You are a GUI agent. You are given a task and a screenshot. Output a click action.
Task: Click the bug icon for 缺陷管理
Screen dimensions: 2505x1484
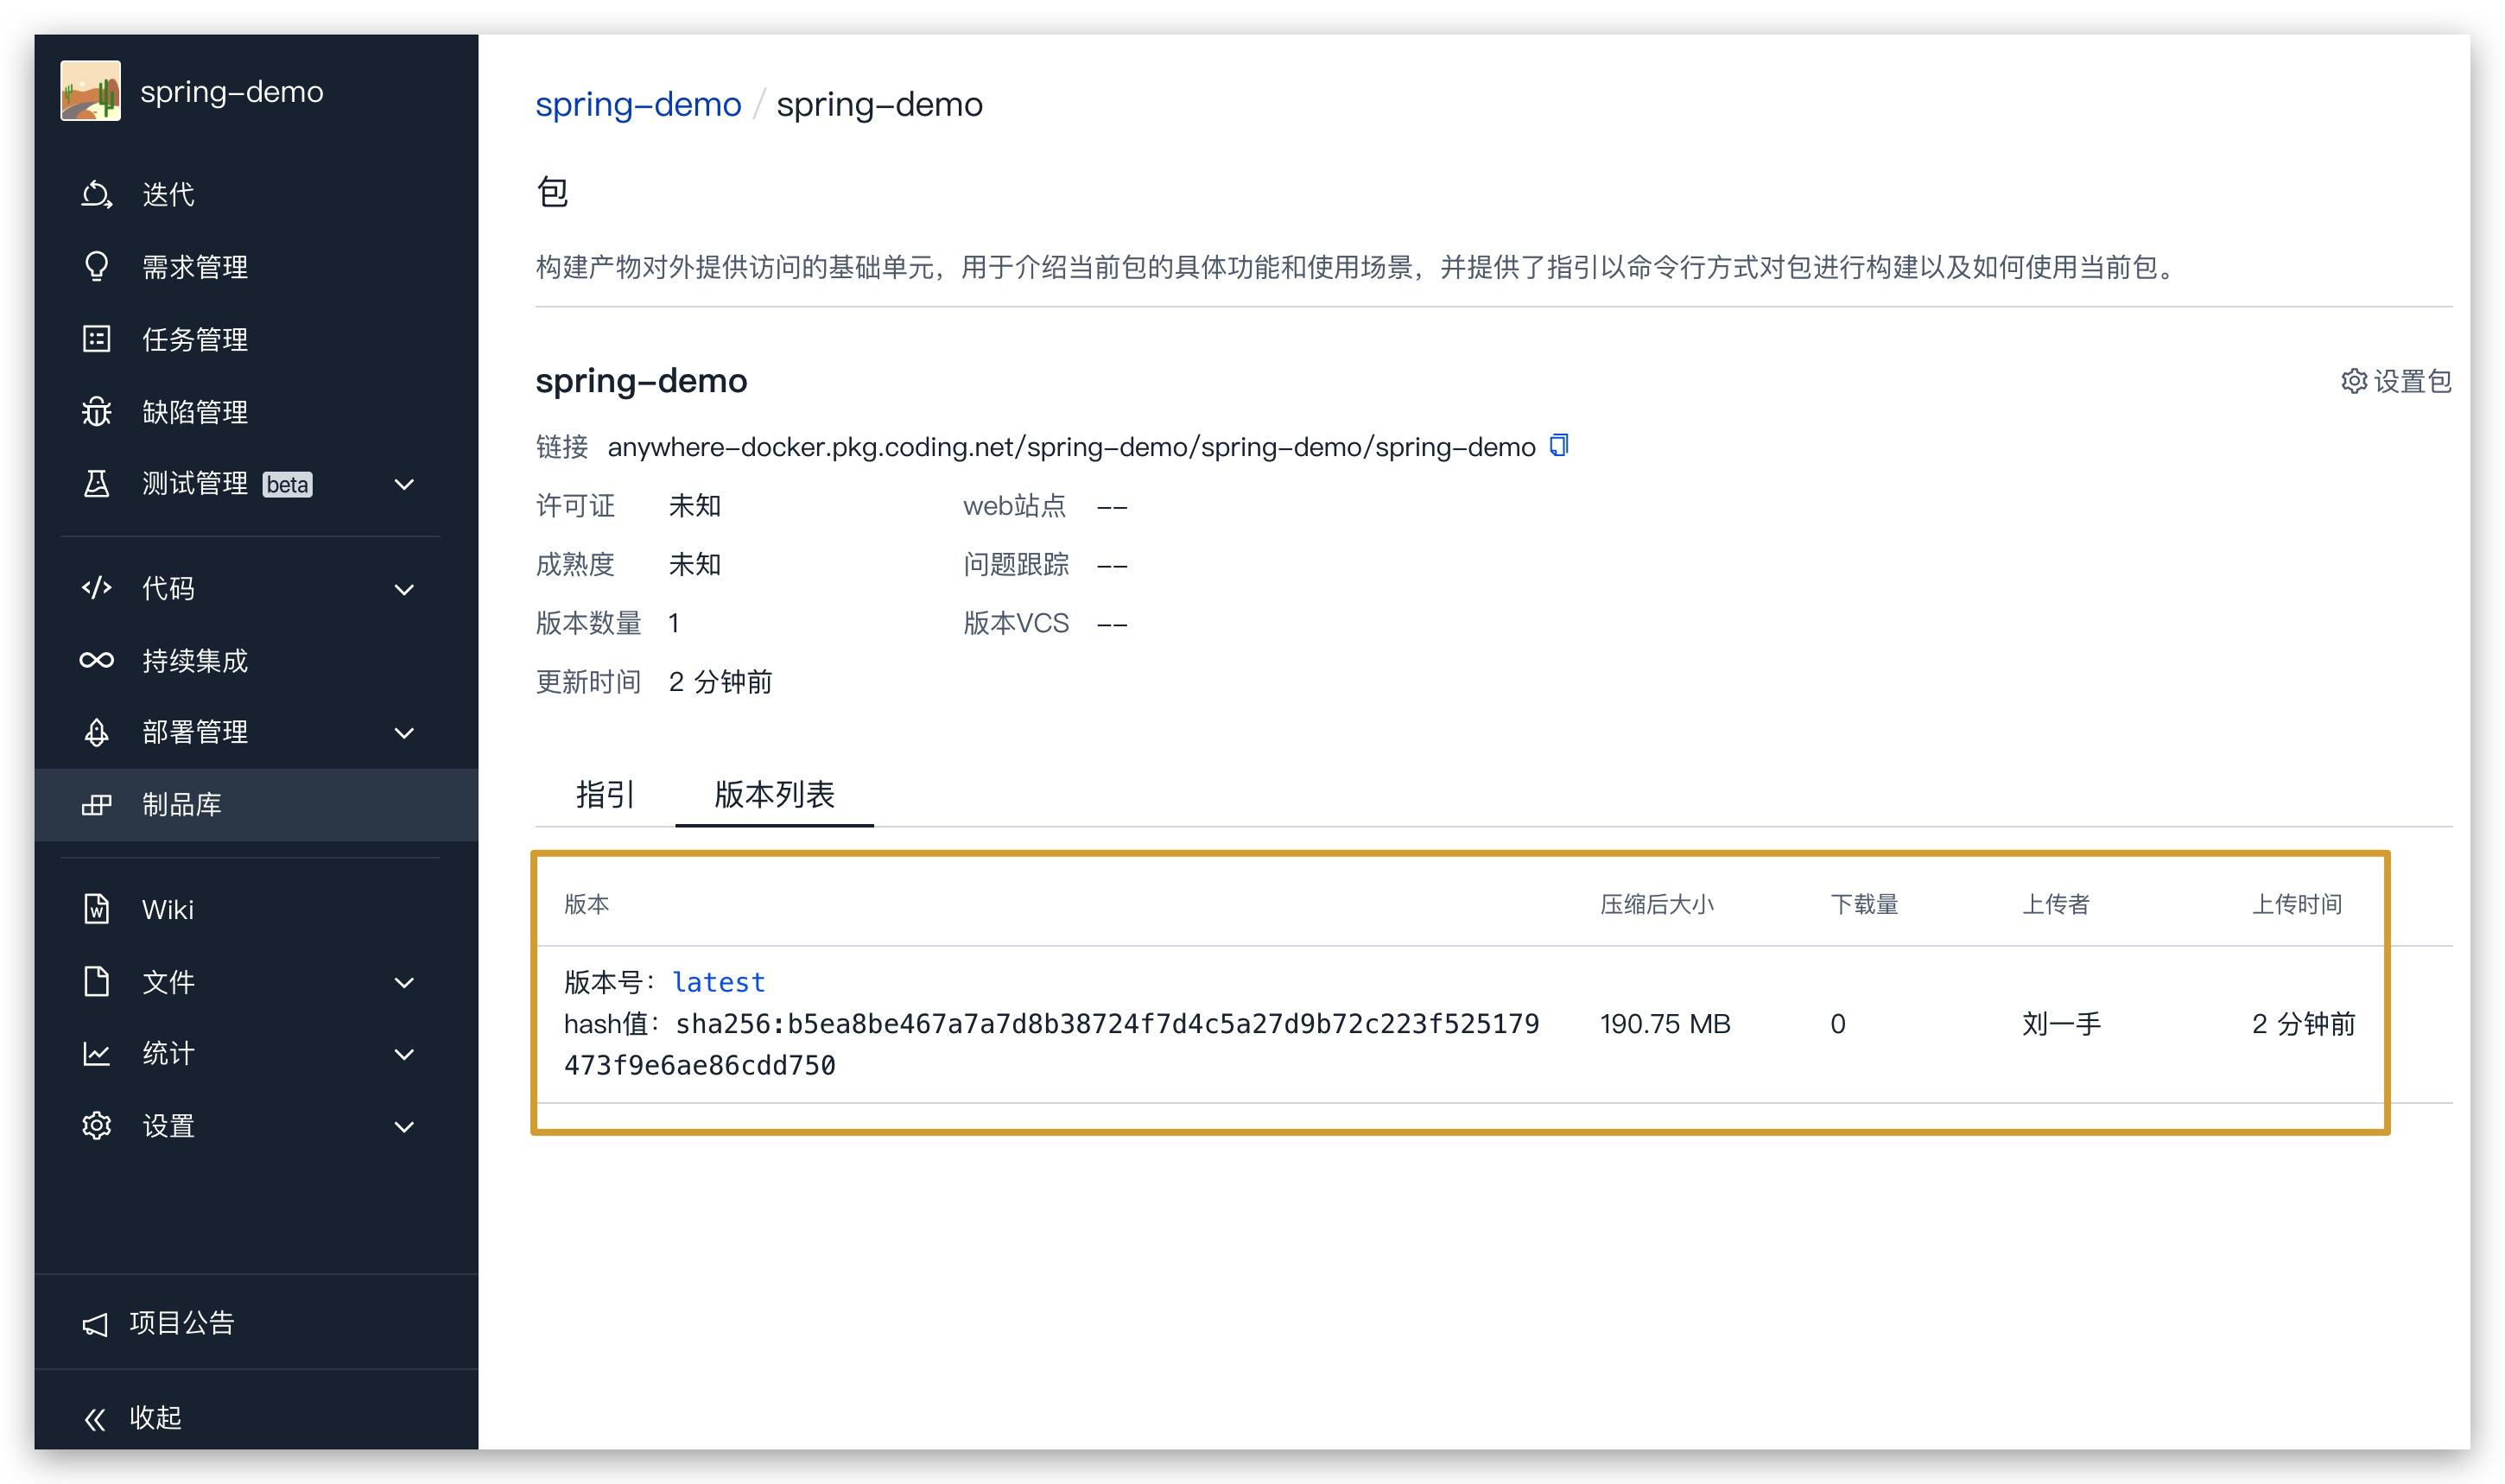[x=96, y=411]
